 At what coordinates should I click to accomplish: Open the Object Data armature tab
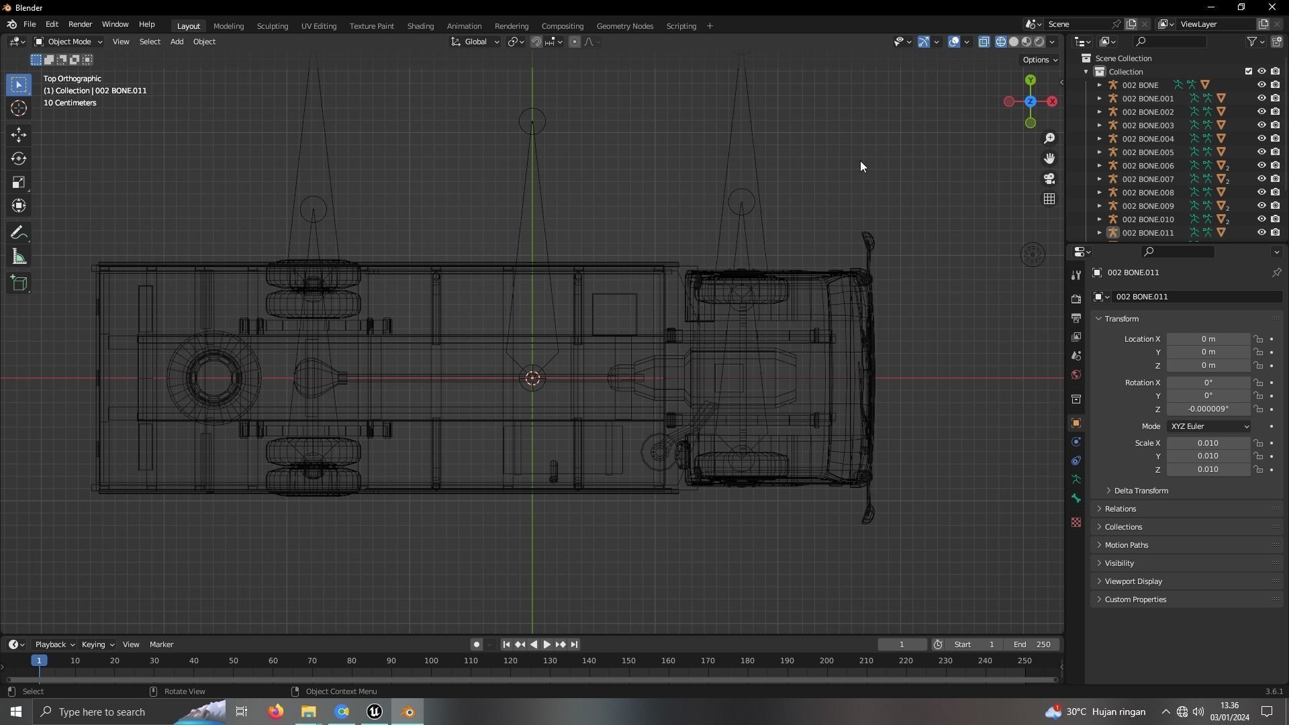pyautogui.click(x=1076, y=479)
